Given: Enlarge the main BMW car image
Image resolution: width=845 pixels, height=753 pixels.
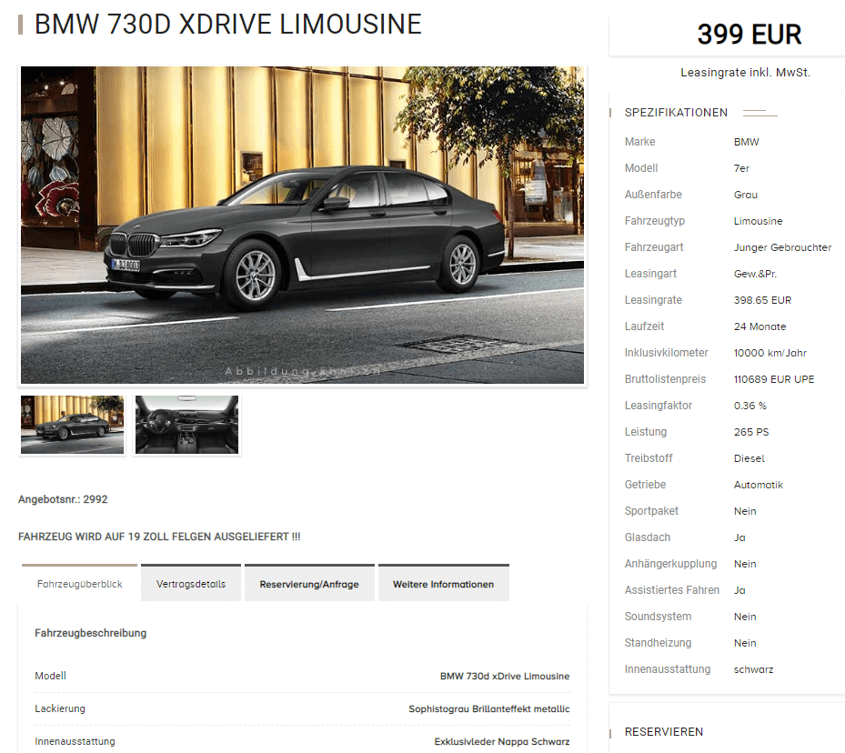Looking at the screenshot, I should coord(302,226).
